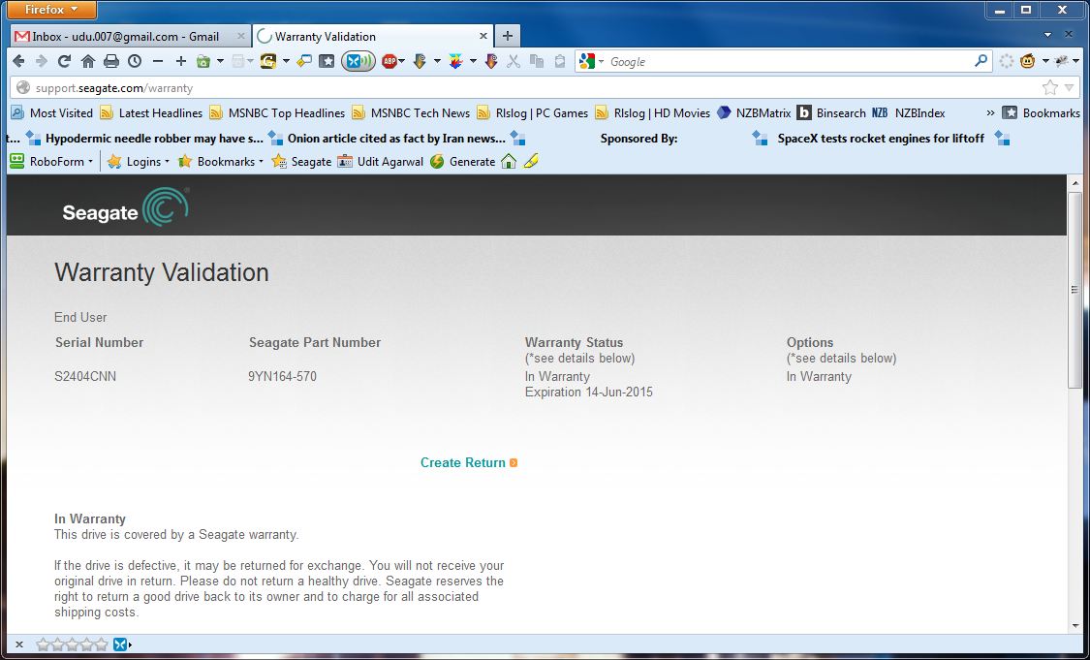
Task: Open the Adblock Plus ABP icon
Action: click(389, 61)
